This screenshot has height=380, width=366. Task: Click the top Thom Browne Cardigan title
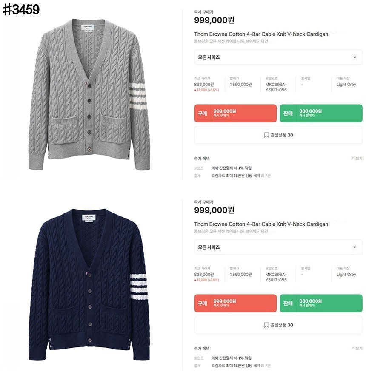261,34
